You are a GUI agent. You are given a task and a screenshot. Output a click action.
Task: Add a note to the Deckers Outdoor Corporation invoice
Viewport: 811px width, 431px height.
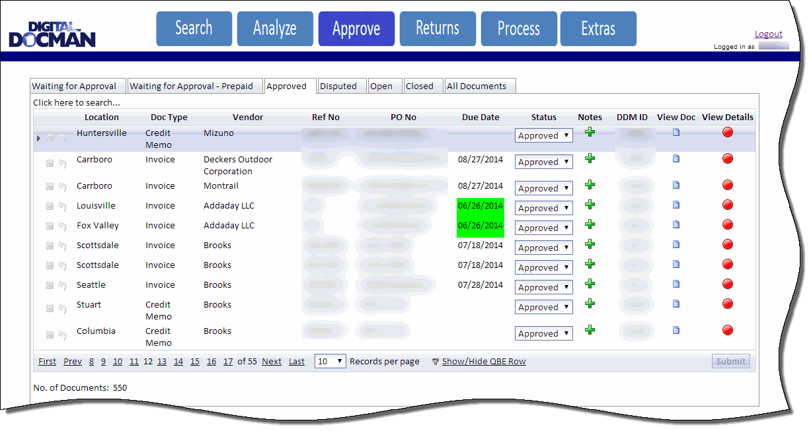tap(590, 158)
